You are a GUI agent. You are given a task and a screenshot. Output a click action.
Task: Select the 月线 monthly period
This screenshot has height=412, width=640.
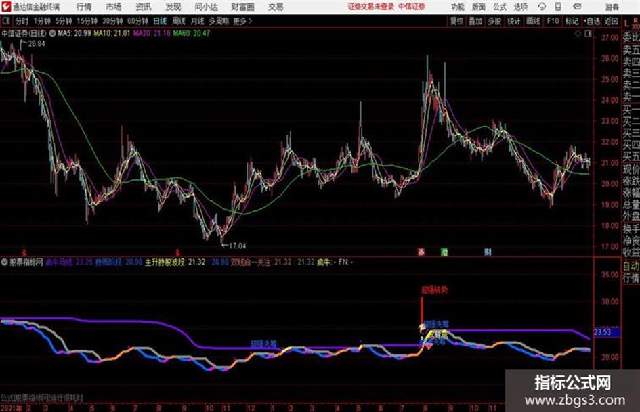[198, 21]
